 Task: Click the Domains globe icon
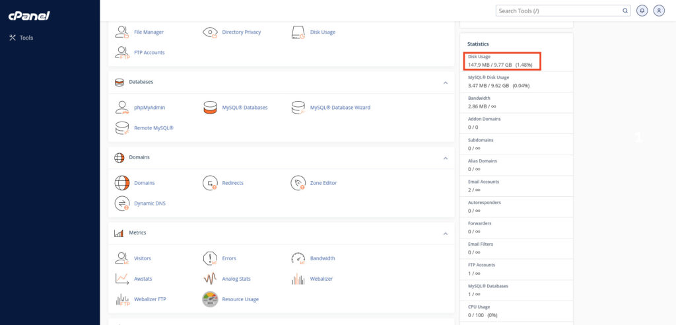122,183
